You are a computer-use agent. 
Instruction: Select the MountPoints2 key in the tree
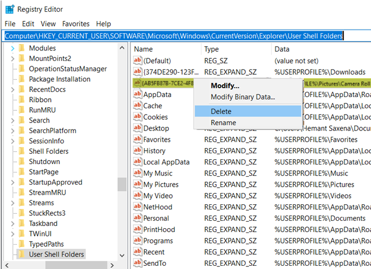click(x=50, y=58)
